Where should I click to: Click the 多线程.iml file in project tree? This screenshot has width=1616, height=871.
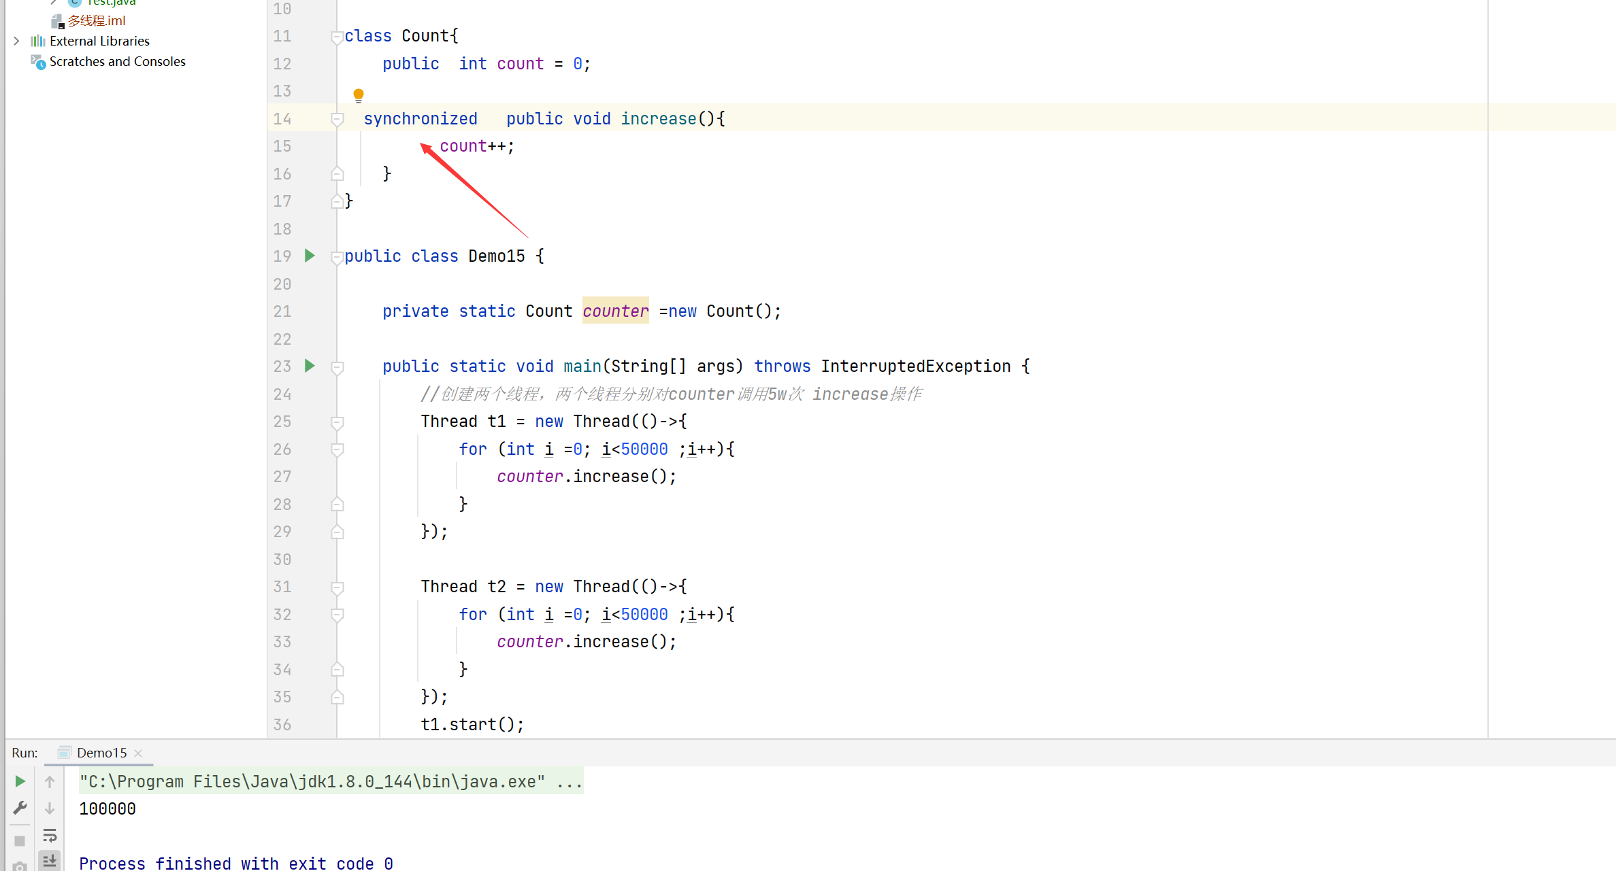tap(97, 19)
